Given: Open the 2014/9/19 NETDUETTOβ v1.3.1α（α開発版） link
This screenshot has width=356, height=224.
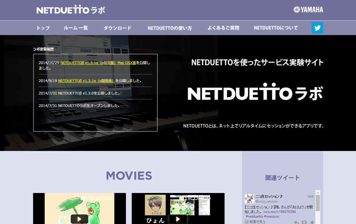Looking at the screenshot, I should 87,81.
